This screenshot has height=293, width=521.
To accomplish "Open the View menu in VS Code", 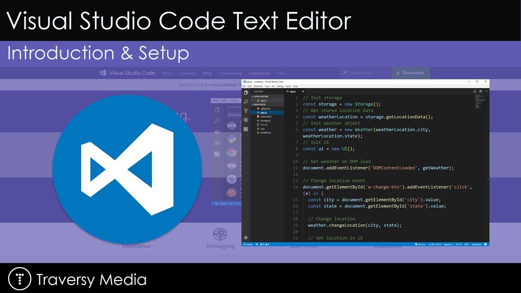I will pyautogui.click(x=267, y=86).
